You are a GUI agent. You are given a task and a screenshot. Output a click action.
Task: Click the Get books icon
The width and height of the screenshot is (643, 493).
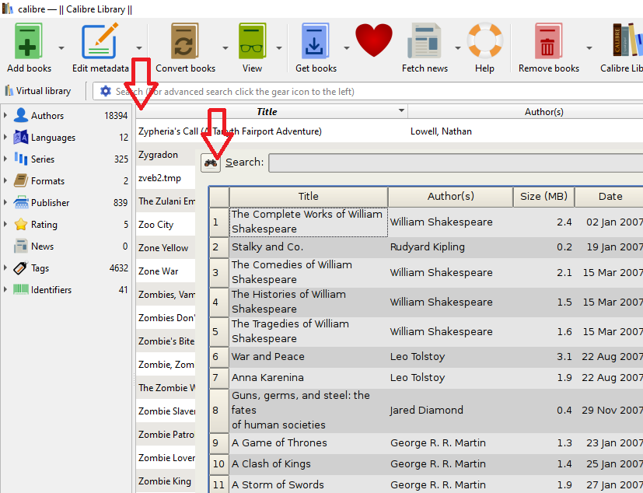(x=316, y=42)
